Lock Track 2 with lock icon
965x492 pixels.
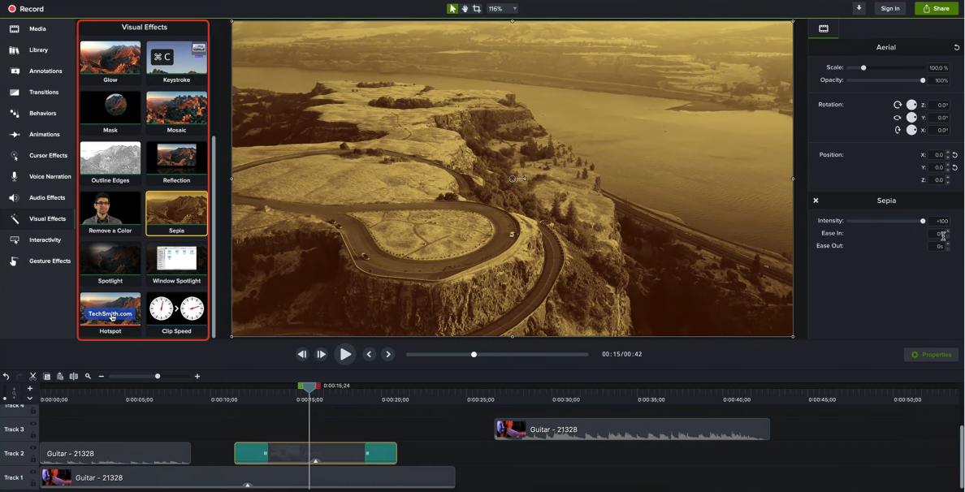coord(33,459)
